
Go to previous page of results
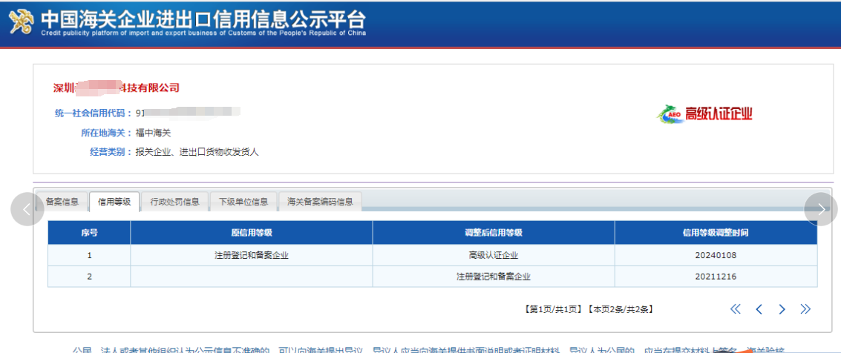(x=759, y=309)
